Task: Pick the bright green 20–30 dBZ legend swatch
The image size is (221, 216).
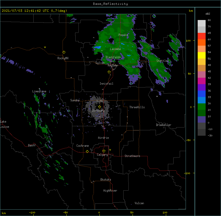Action: pyautogui.click(x=202, y=107)
